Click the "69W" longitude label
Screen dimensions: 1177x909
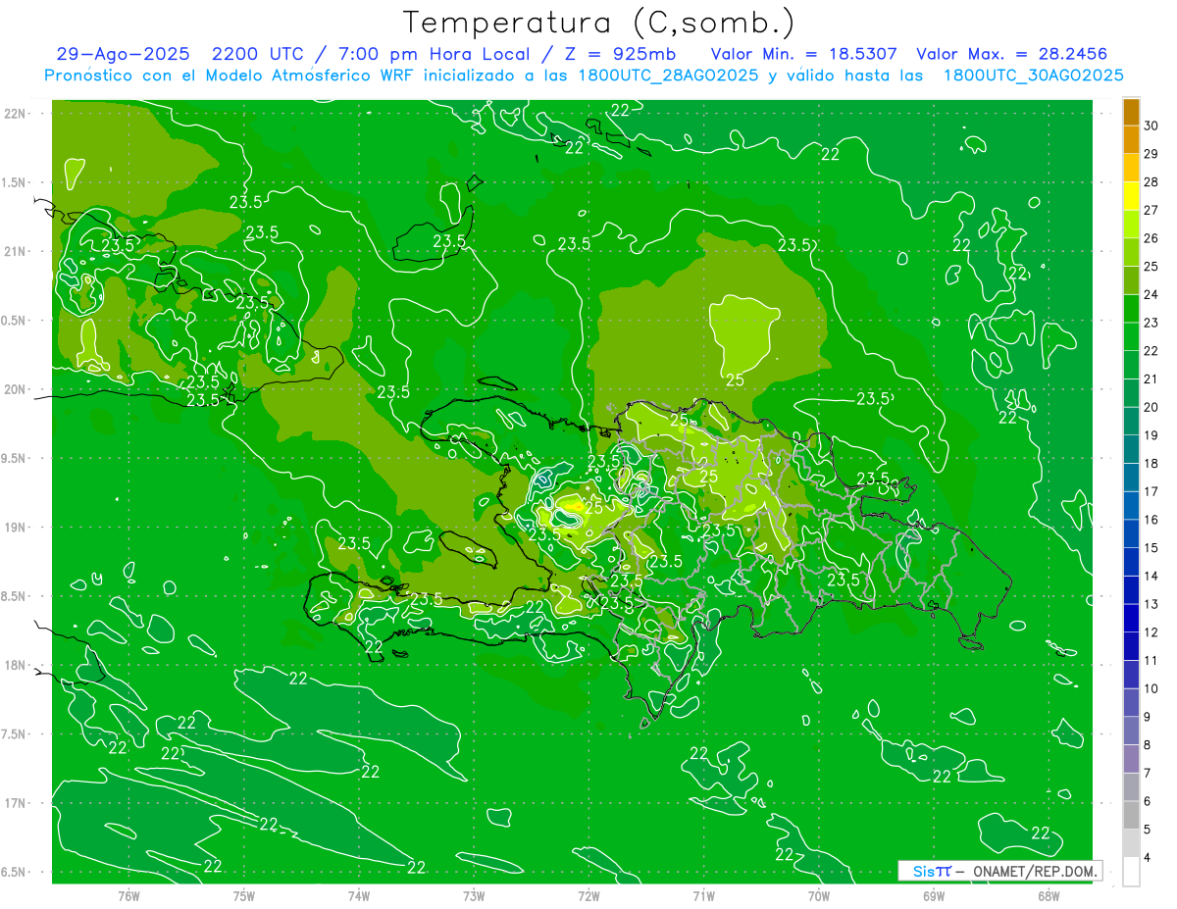tap(934, 896)
